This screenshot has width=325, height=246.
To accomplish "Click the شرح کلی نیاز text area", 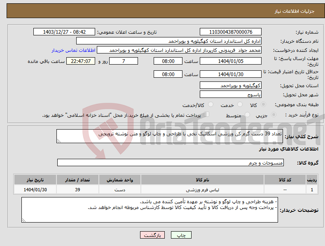I will tap(170, 136).
